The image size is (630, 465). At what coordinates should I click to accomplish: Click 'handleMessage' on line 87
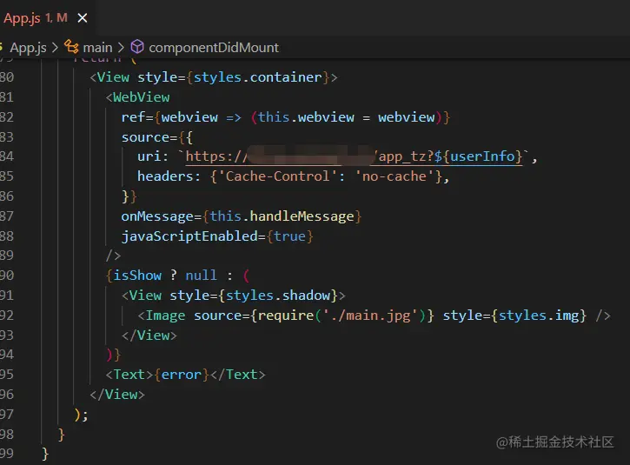(302, 216)
